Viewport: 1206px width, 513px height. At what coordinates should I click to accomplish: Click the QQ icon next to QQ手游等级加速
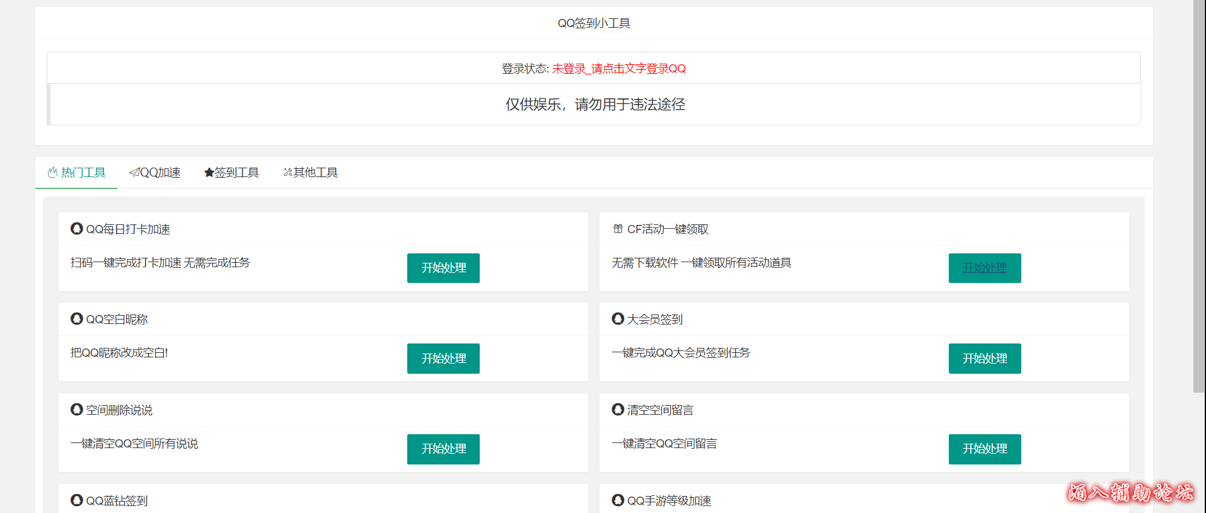(618, 500)
